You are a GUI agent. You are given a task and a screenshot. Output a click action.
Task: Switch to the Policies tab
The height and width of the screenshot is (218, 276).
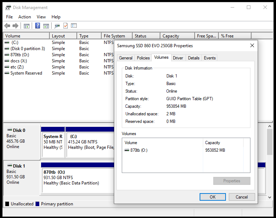coord(143,58)
